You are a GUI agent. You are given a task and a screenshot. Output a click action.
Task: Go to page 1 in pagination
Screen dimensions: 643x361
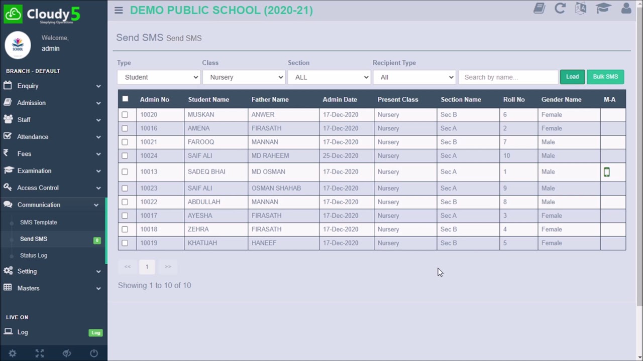[x=147, y=267]
